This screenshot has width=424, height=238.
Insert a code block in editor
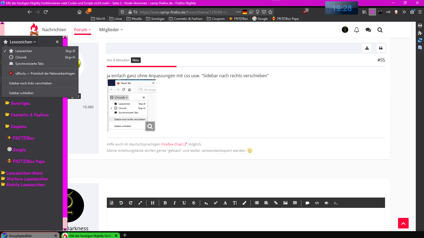317,203
